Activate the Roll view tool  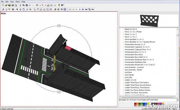coord(44,9)
